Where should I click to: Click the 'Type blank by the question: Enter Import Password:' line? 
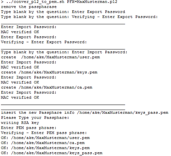pyautogui.click(x=64, y=52)
